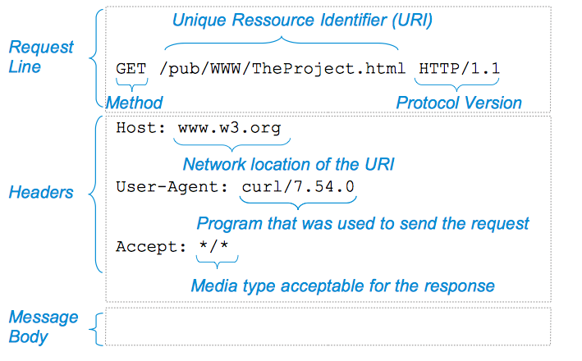Click the curly brace beside Headers
582x361 pixels.
96,194
